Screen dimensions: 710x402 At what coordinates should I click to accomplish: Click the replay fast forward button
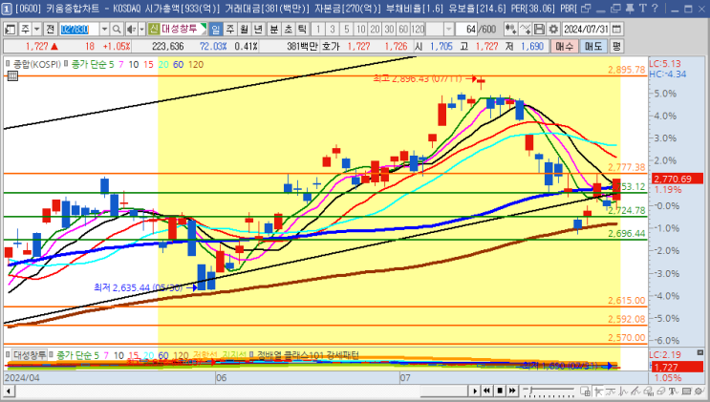coord(512,391)
